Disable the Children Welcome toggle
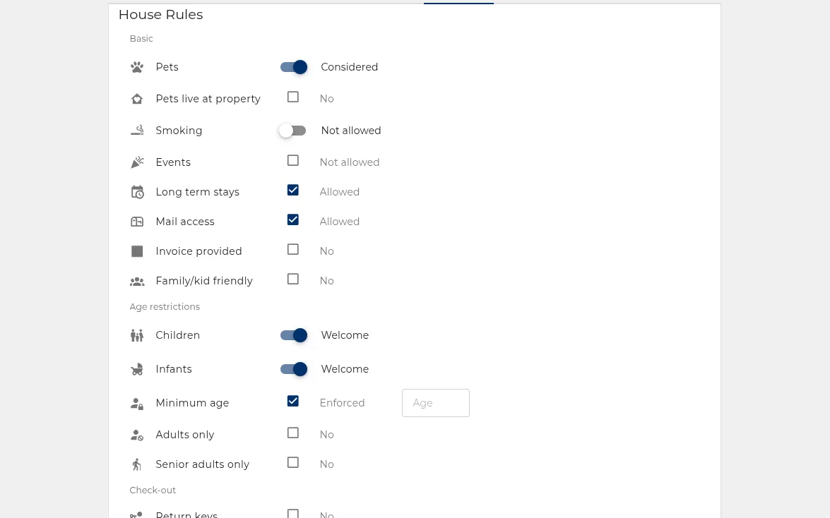 tap(294, 335)
